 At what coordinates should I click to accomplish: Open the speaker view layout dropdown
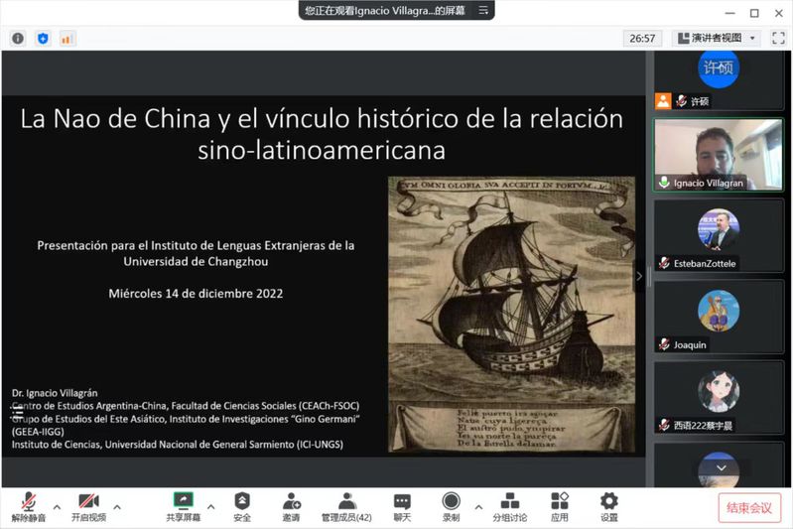pos(719,38)
